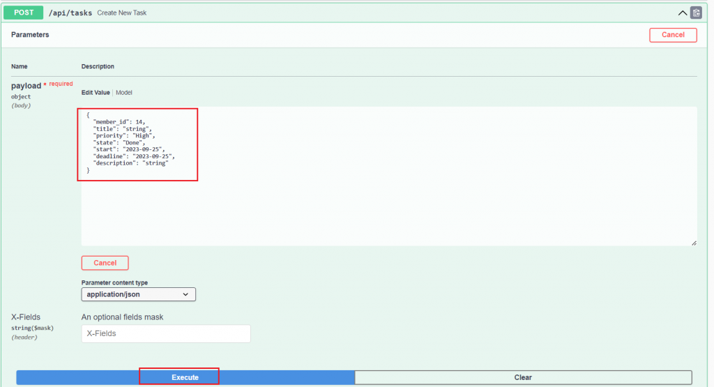Click the /api/tasks endpoint path
Viewport: 714px width, 387px height.
70,13
